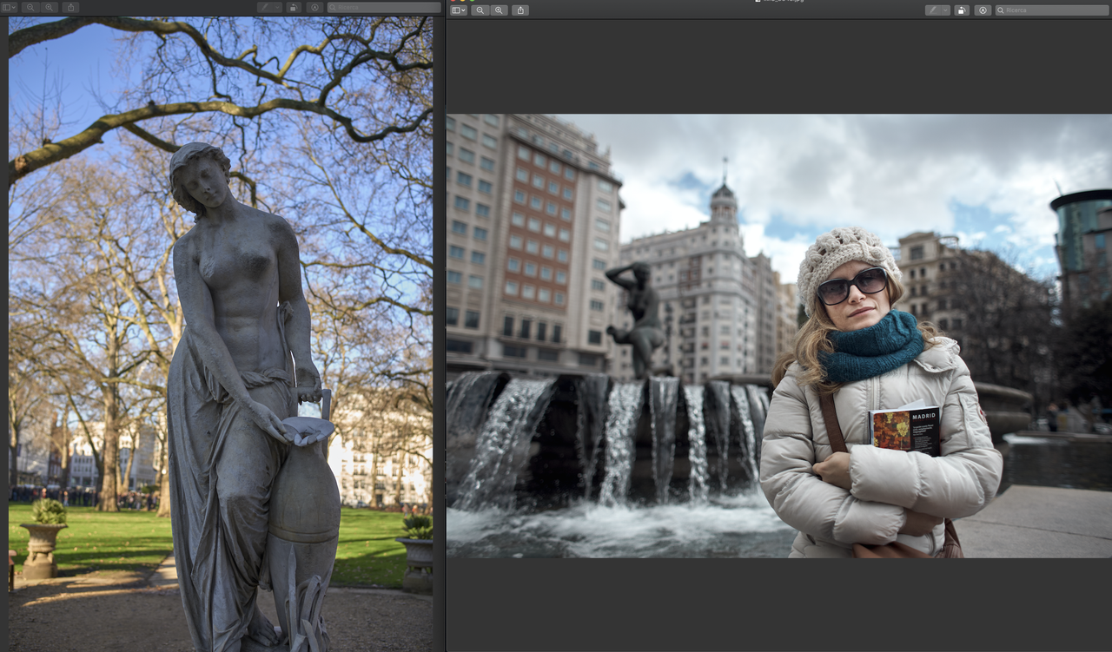1112x652 pixels.
Task: Share image from left statue window
Action: (70, 7)
